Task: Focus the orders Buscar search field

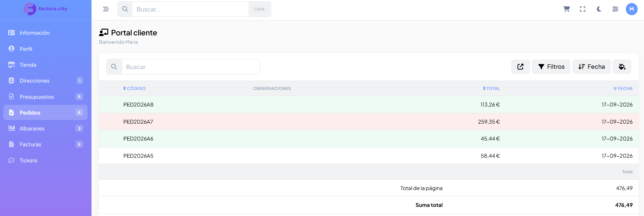Action: [x=191, y=67]
